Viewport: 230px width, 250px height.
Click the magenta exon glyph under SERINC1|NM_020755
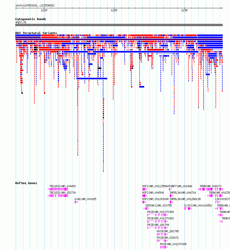pyautogui.click(x=146, y=209)
